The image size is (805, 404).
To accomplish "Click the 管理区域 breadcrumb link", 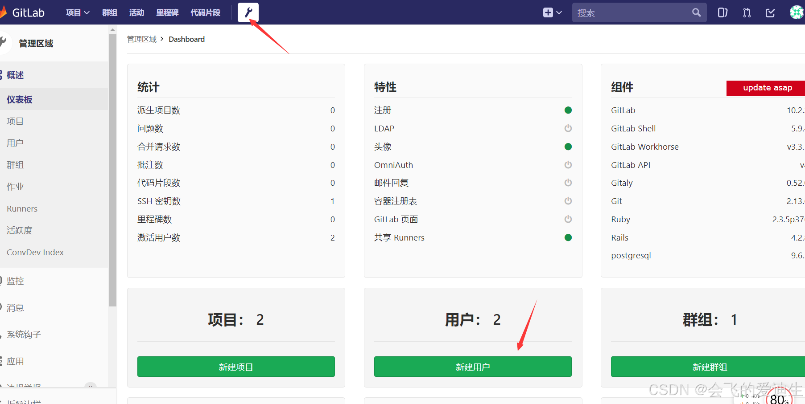I will coord(142,39).
